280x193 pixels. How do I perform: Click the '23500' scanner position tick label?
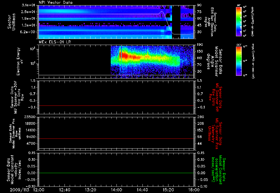[x=30, y=117]
